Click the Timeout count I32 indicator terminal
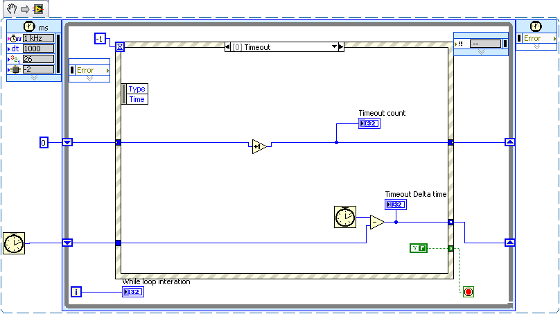Image resolution: width=560 pixels, height=314 pixels. 369,123
